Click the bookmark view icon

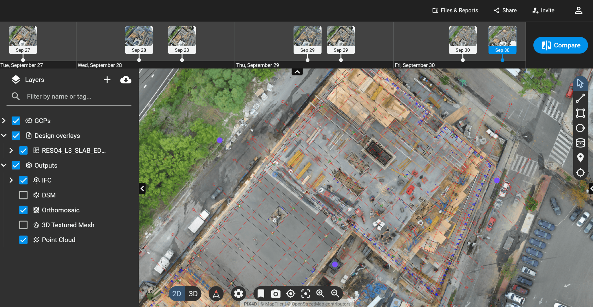coord(261,294)
